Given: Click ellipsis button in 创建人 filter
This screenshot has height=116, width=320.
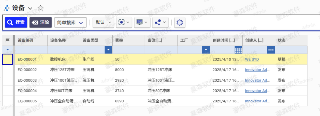Looking at the screenshot, I should point(271,50).
